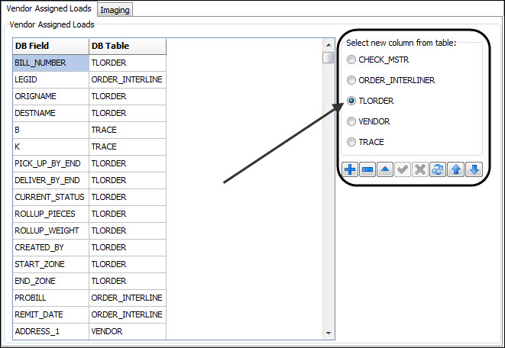Click the X cancel edit icon
This screenshot has width=505, height=348.
tap(420, 169)
